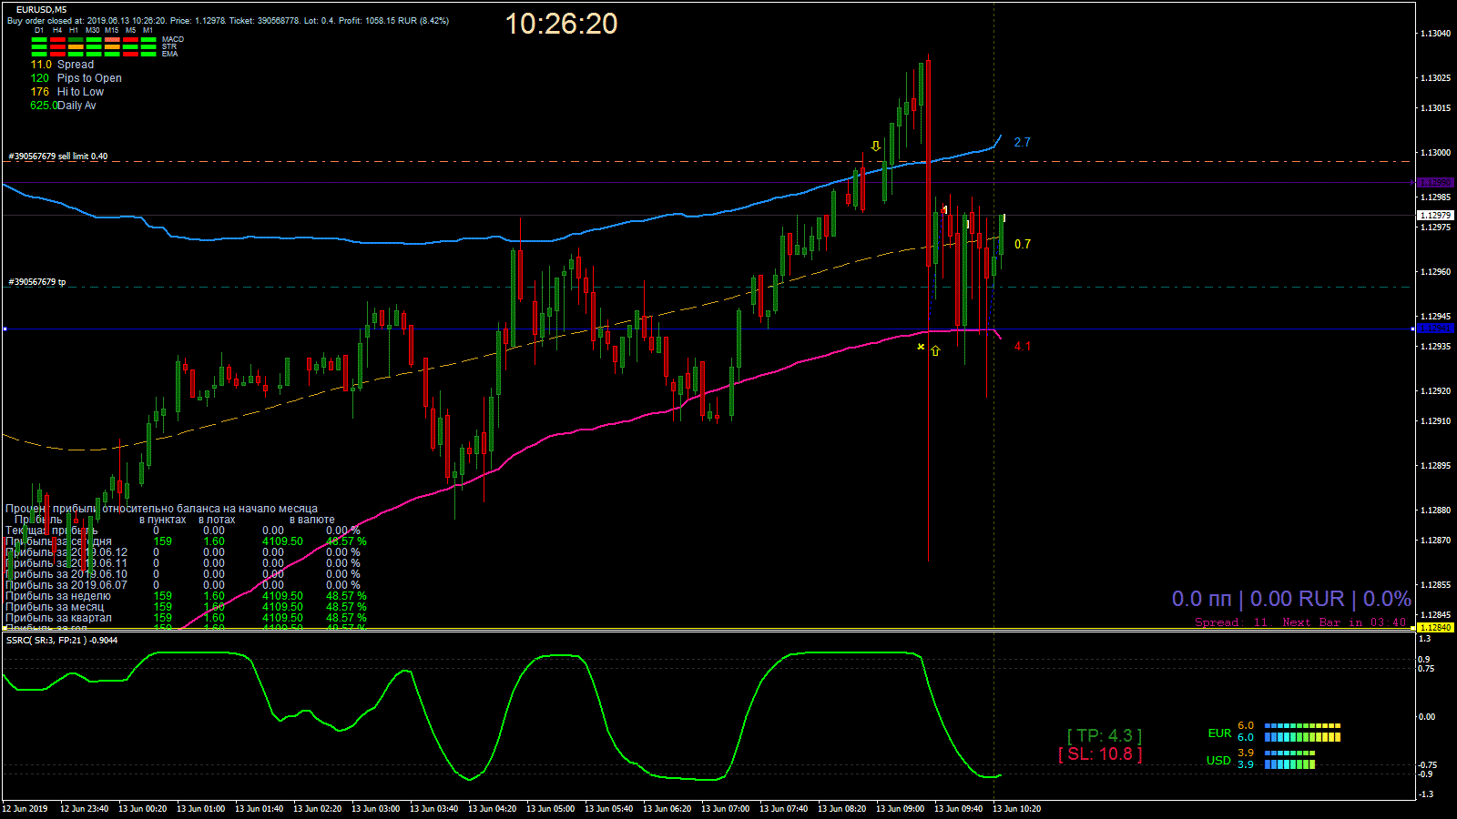The image size is (1457, 819).
Task: Click the H1 STR orange indicator bar
Action: pyautogui.click(x=76, y=47)
